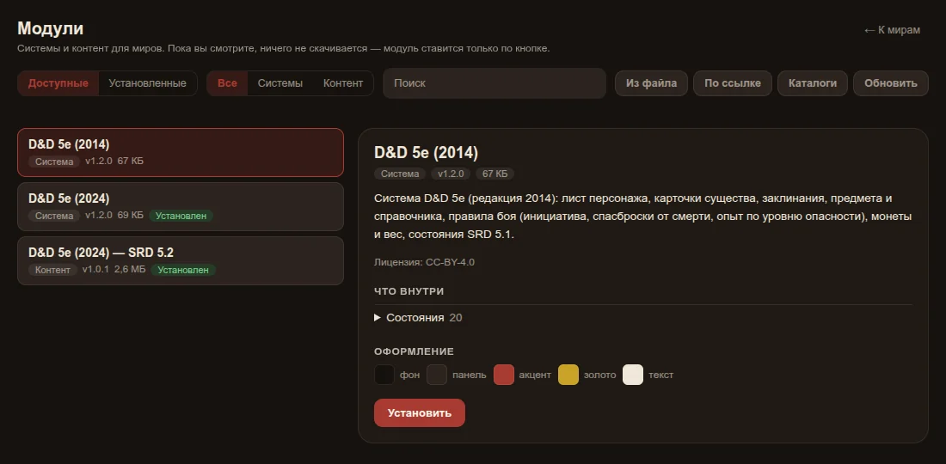Select the акцент red swatch
Screen dimensions: 946x464
tap(504, 375)
